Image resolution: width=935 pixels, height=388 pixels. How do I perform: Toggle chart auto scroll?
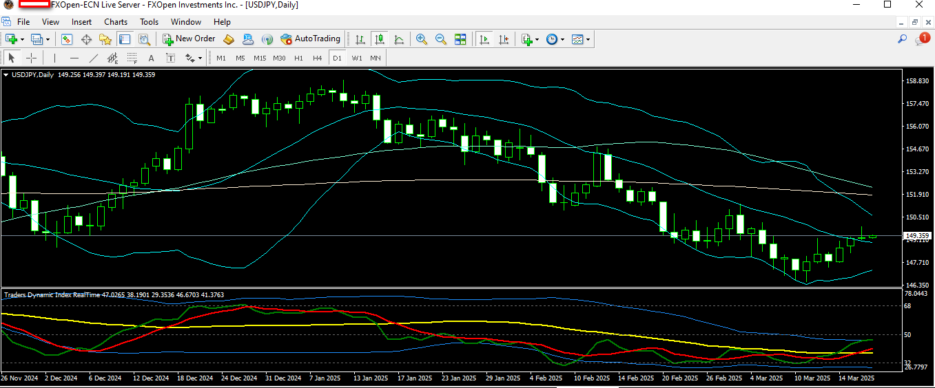484,39
